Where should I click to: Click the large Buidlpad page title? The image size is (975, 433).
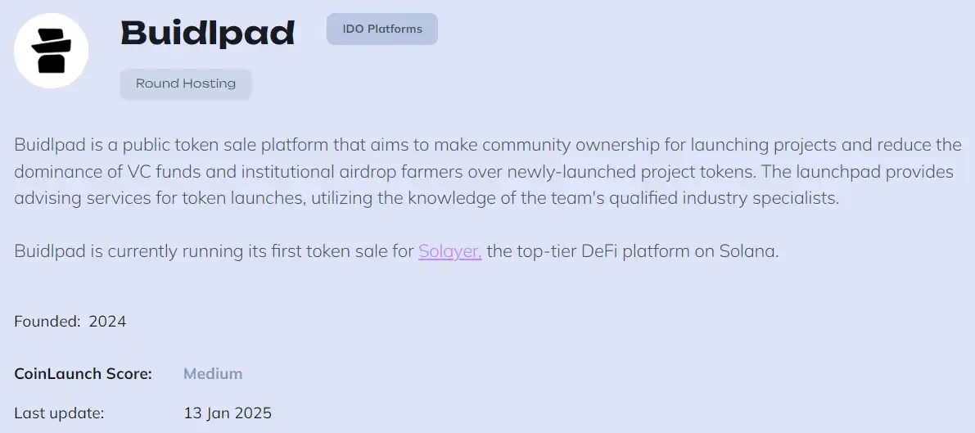[208, 34]
